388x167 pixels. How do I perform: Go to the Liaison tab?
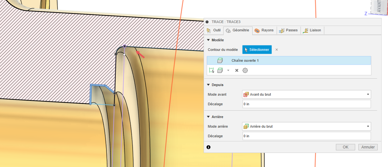pos(312,30)
